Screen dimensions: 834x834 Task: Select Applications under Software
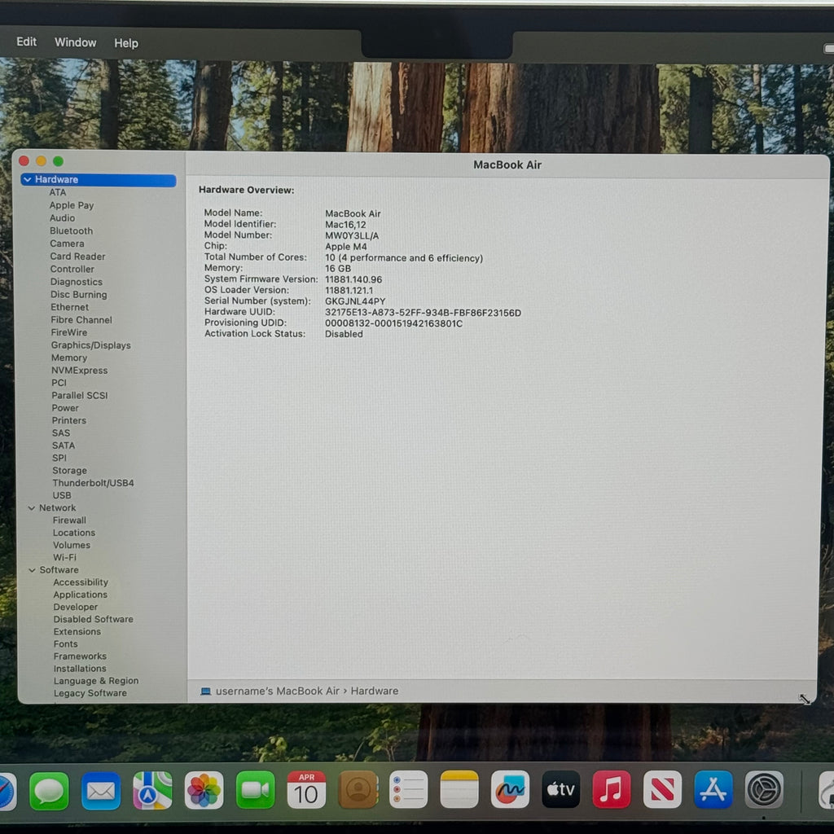80,595
